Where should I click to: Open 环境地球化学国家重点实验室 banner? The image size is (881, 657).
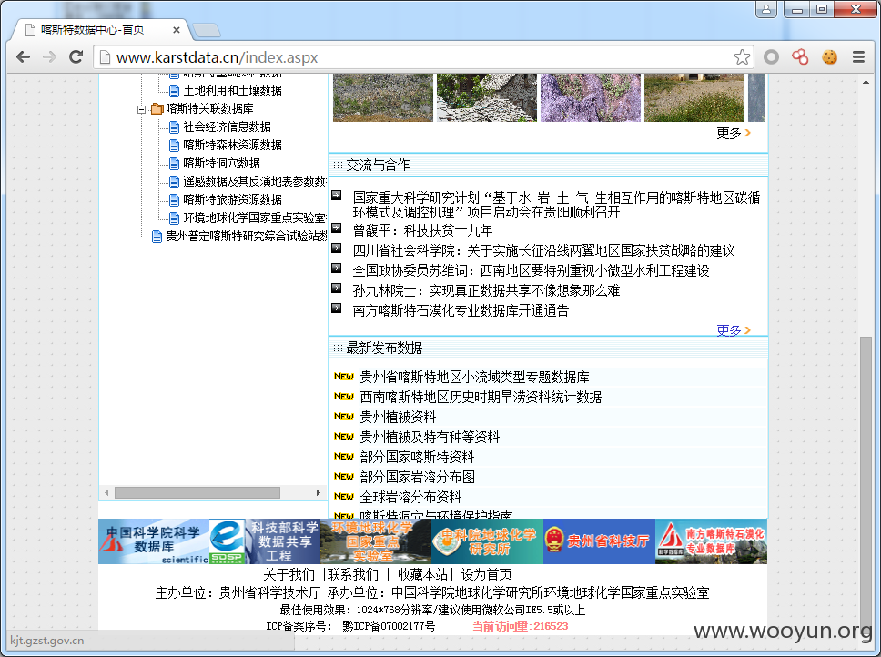tap(376, 541)
